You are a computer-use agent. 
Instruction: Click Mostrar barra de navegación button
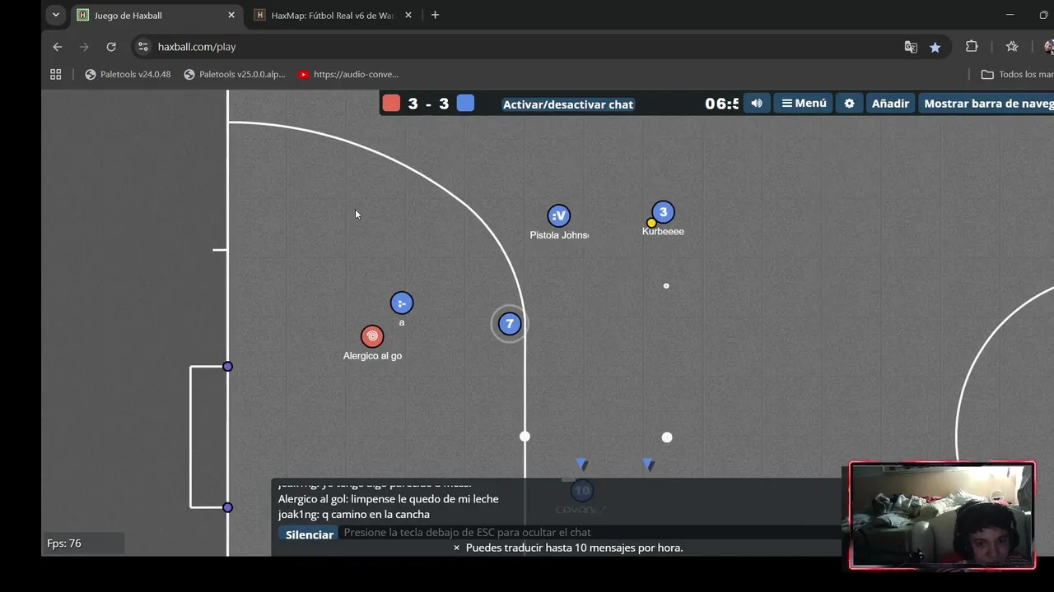[x=986, y=103]
